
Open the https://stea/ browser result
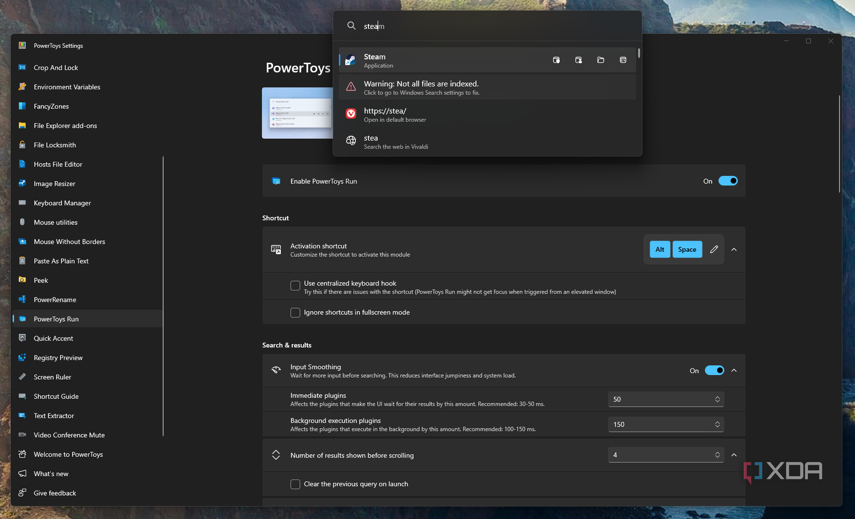pyautogui.click(x=487, y=114)
